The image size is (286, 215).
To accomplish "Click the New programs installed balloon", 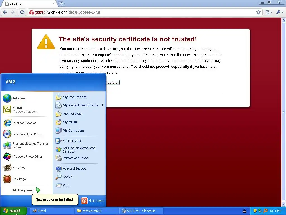I will point(55,200).
